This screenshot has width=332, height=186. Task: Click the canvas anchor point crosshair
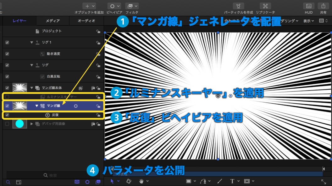coord(218,96)
